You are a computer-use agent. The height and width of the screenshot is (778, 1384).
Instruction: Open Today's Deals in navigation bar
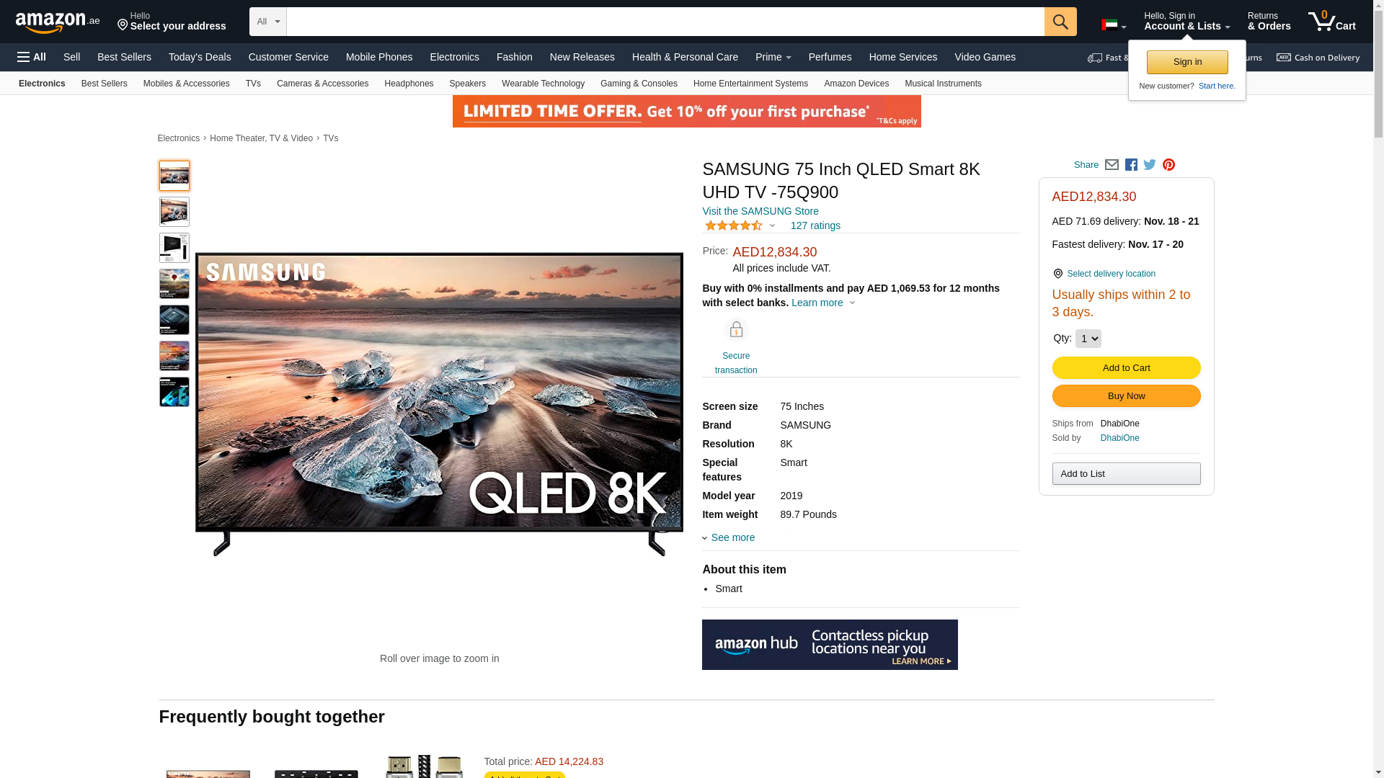[200, 57]
